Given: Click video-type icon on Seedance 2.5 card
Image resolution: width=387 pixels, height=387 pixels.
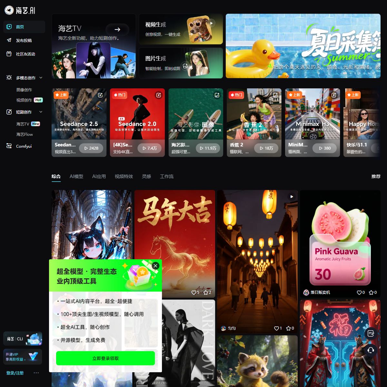Looking at the screenshot, I should pyautogui.click(x=100, y=95).
